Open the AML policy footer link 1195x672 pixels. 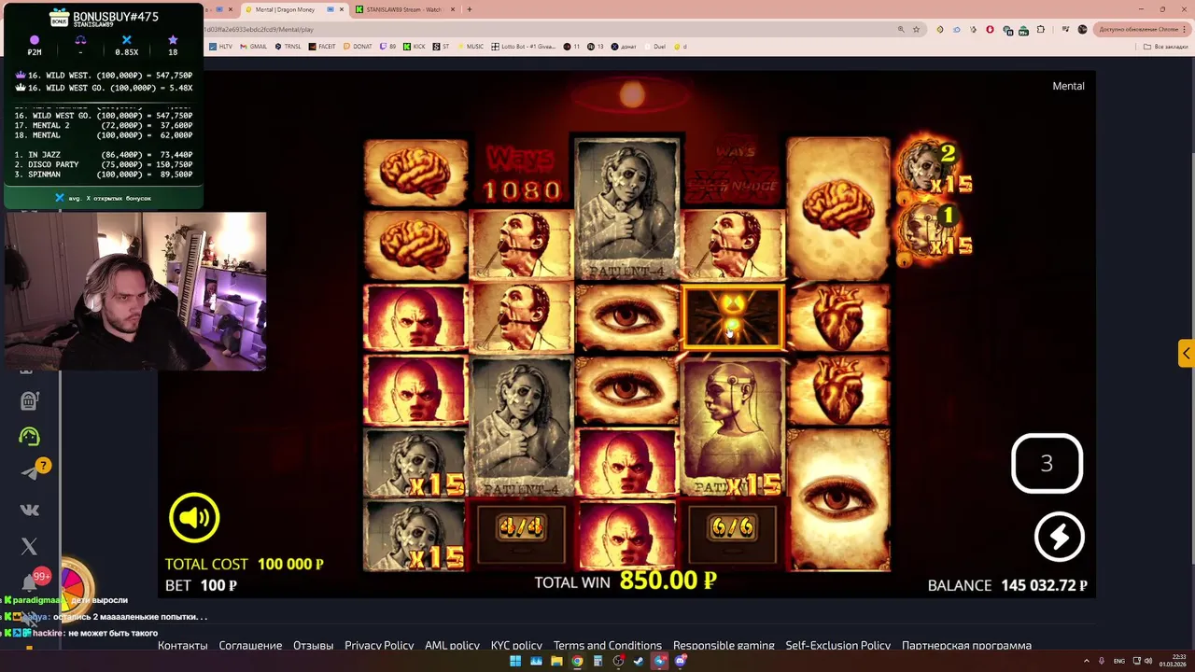point(452,645)
